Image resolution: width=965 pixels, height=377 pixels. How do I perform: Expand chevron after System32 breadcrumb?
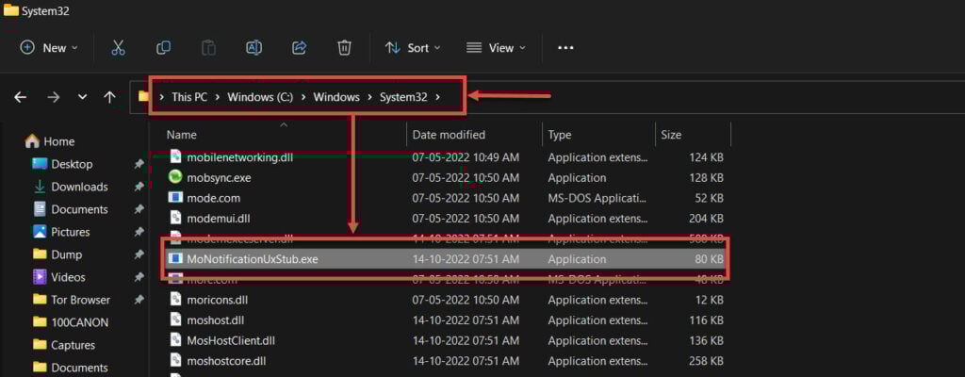coord(437,97)
